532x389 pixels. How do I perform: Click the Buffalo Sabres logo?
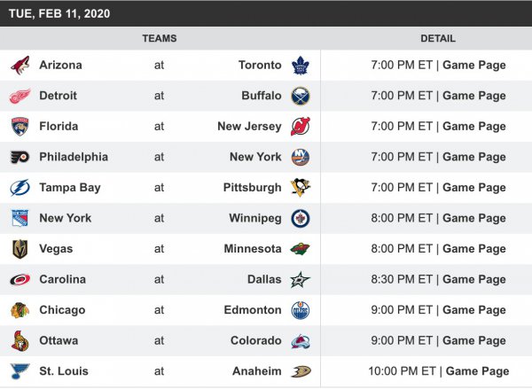tap(301, 96)
